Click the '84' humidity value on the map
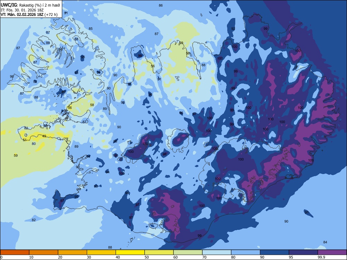The width and height of the screenshot is (347, 260). 325,242
